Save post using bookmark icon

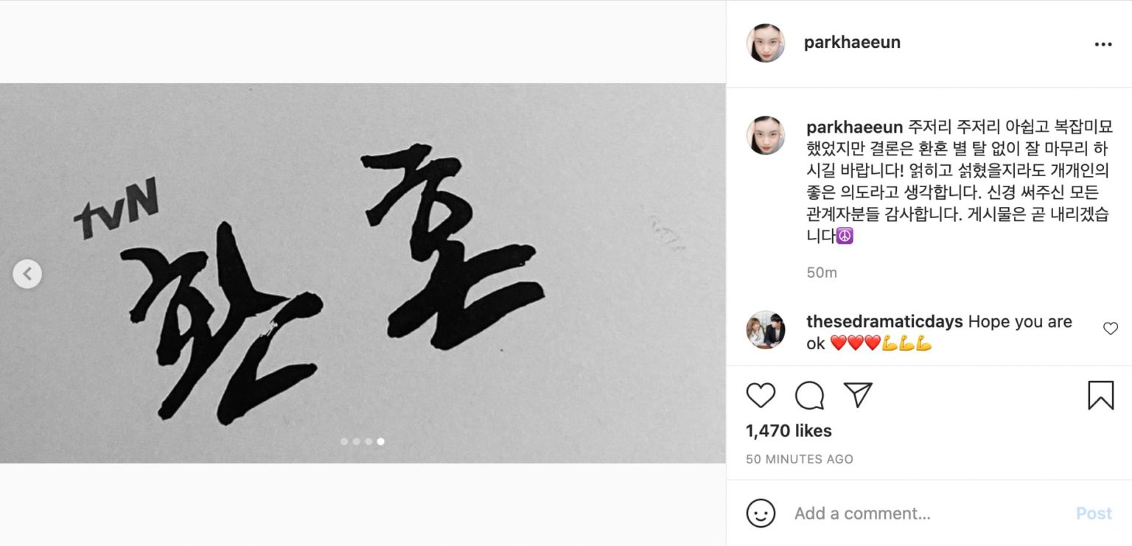pos(1100,396)
